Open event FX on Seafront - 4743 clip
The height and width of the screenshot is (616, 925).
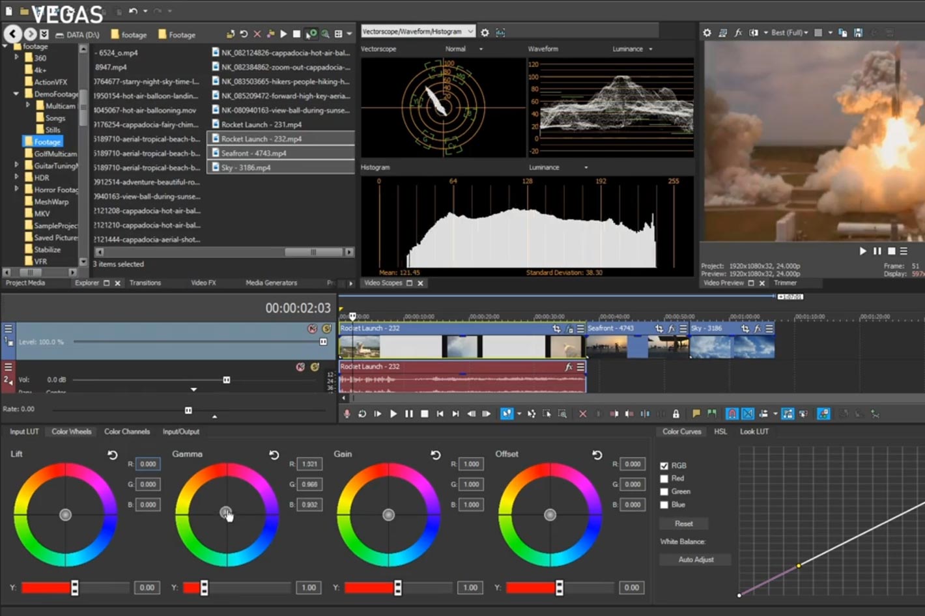click(x=671, y=329)
